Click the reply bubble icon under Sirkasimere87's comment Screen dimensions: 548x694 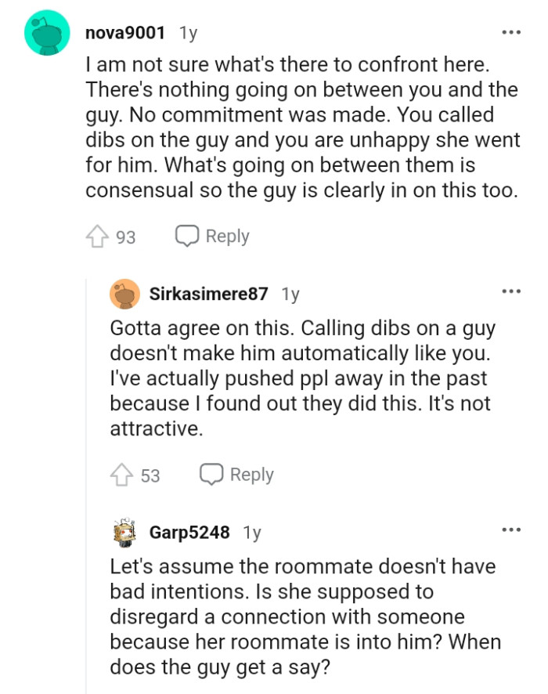(211, 474)
